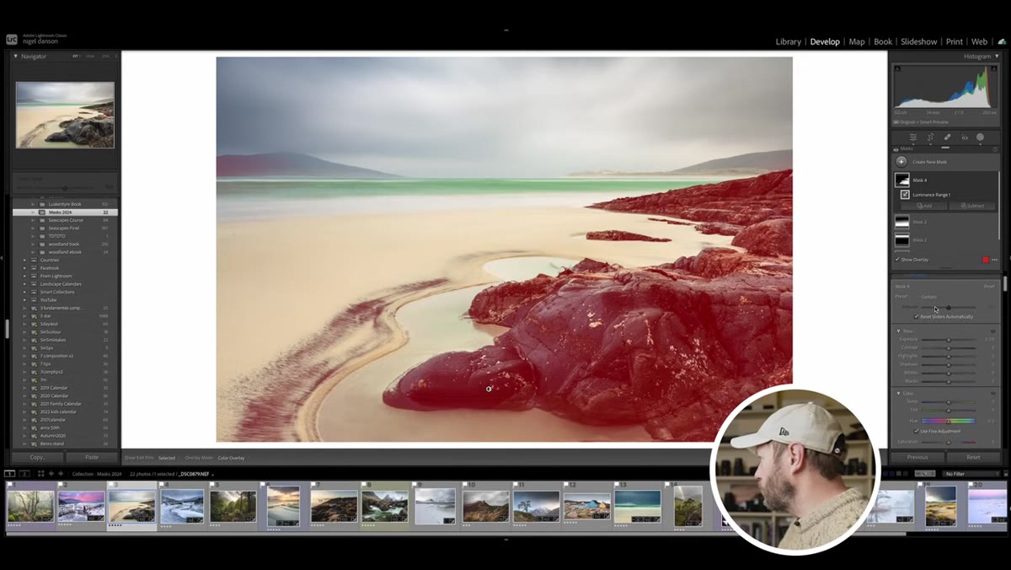This screenshot has height=570, width=1011.
Task: Collapse the Histogram panel
Action: pyautogui.click(x=997, y=56)
